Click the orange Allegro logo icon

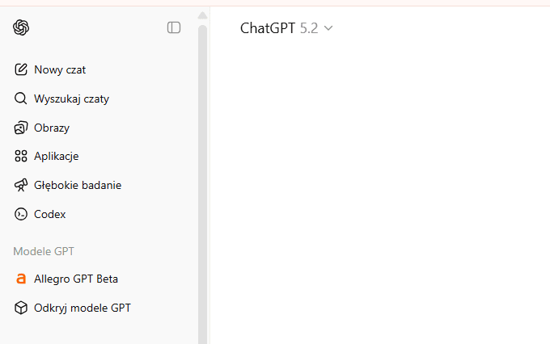(x=21, y=279)
